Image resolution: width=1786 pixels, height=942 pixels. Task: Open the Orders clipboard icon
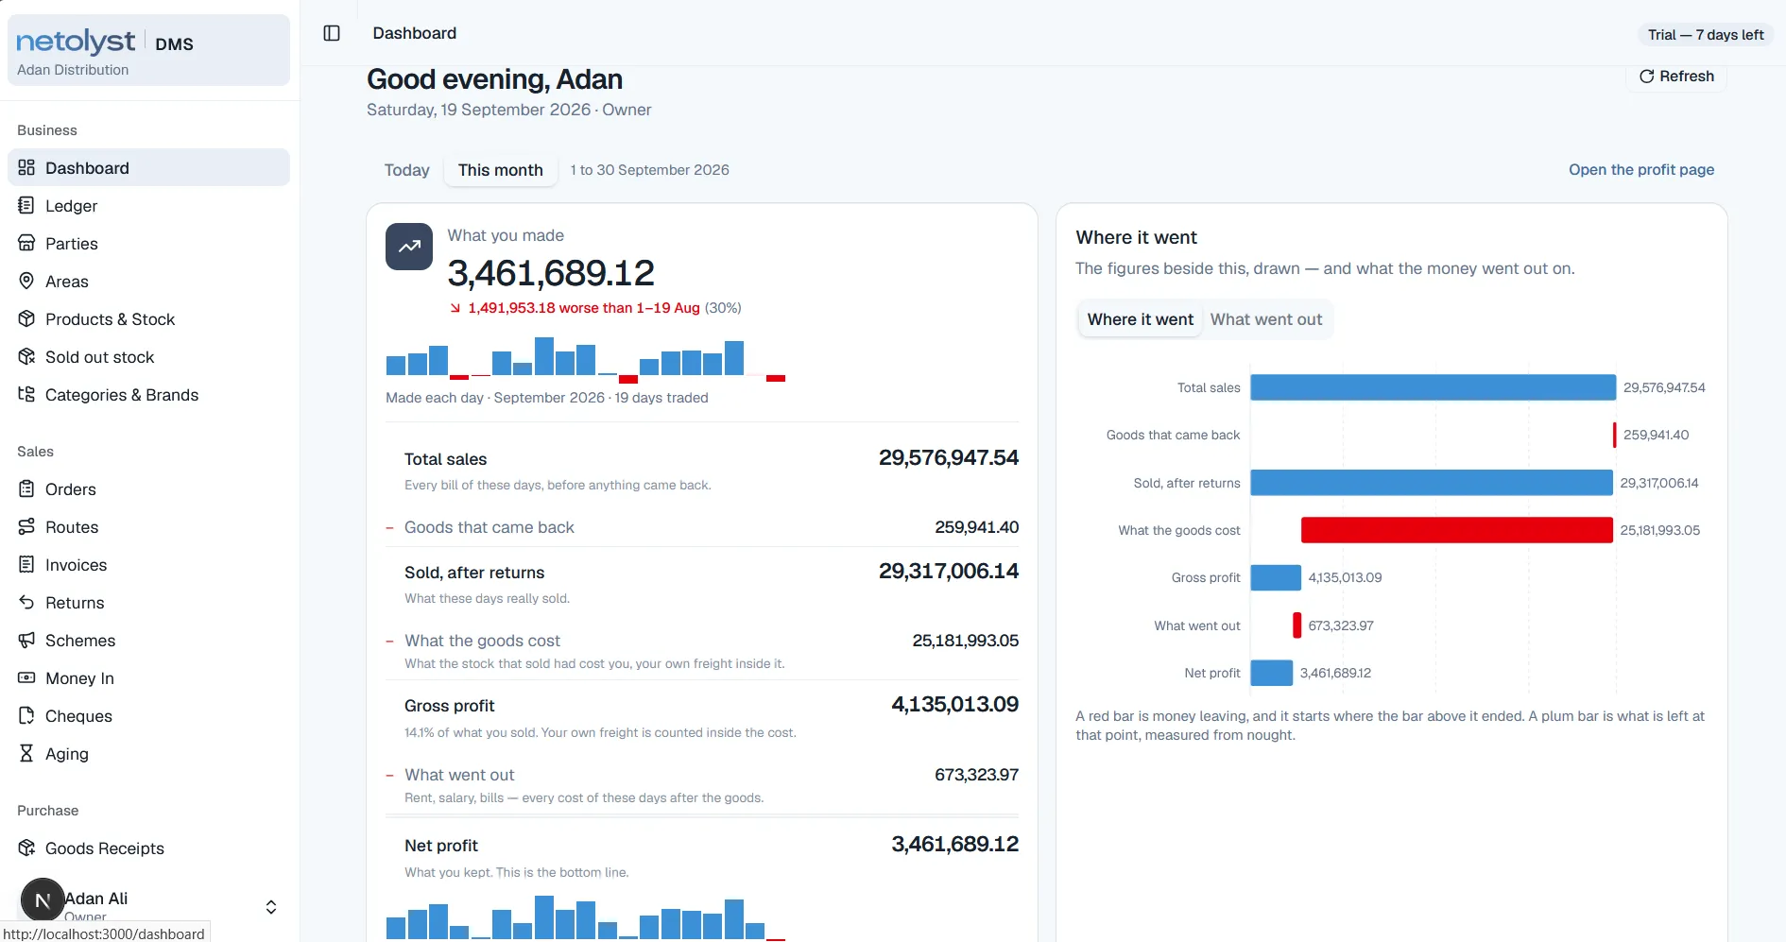pyautogui.click(x=26, y=488)
